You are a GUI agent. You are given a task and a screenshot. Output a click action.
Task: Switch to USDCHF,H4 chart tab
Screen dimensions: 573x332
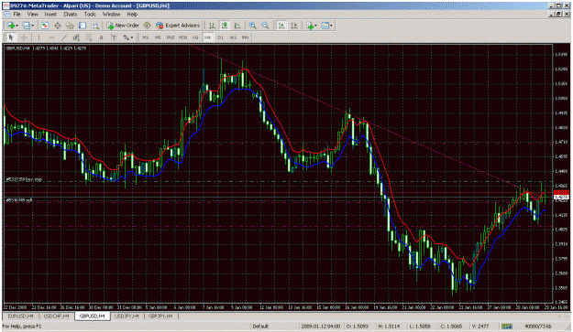pos(56,316)
